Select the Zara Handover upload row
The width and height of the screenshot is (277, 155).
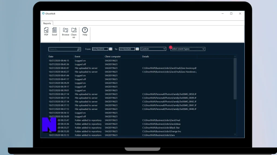(x=140, y=72)
